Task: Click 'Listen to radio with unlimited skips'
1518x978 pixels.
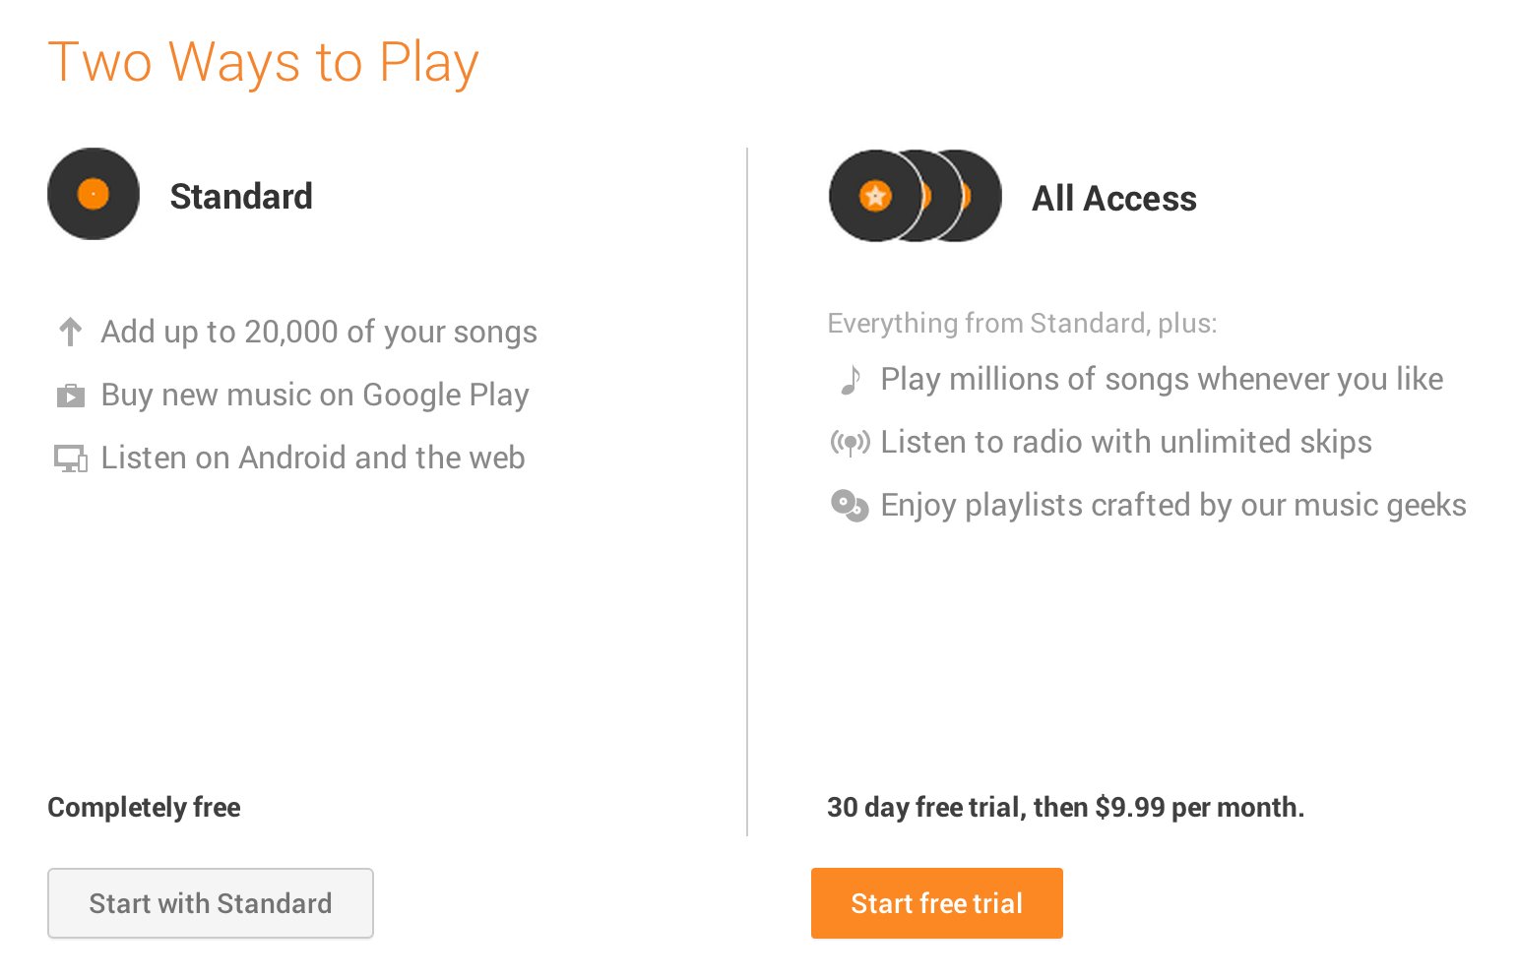Action: pos(1126,443)
